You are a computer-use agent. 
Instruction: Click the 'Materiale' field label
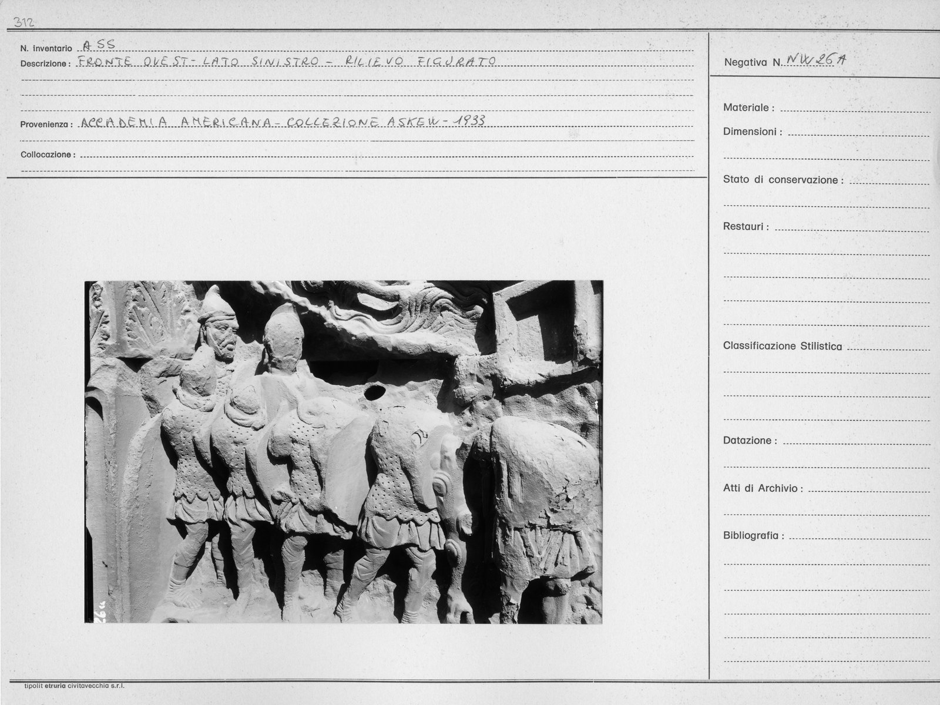[748, 108]
